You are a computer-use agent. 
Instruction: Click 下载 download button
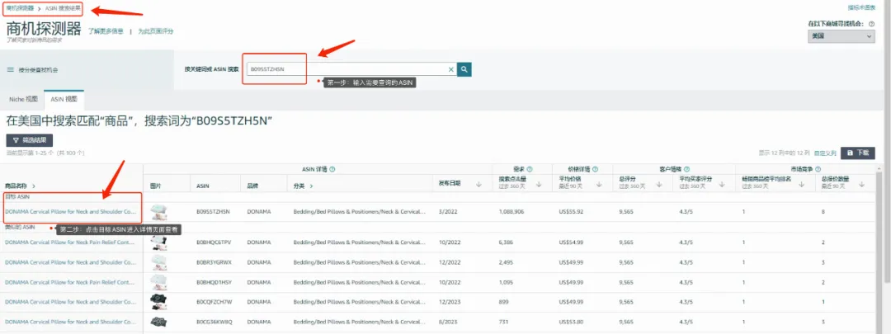(858, 153)
